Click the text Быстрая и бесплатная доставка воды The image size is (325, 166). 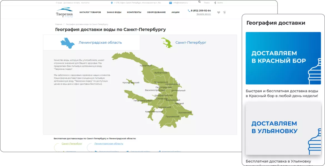click(282, 93)
